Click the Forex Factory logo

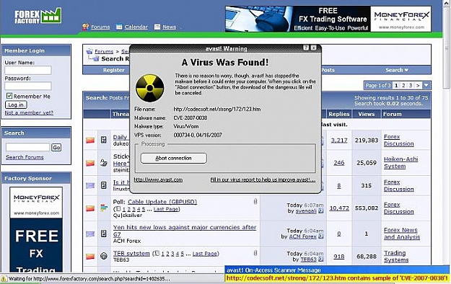point(38,16)
